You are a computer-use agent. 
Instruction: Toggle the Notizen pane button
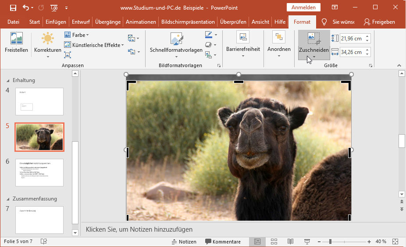(x=184, y=242)
